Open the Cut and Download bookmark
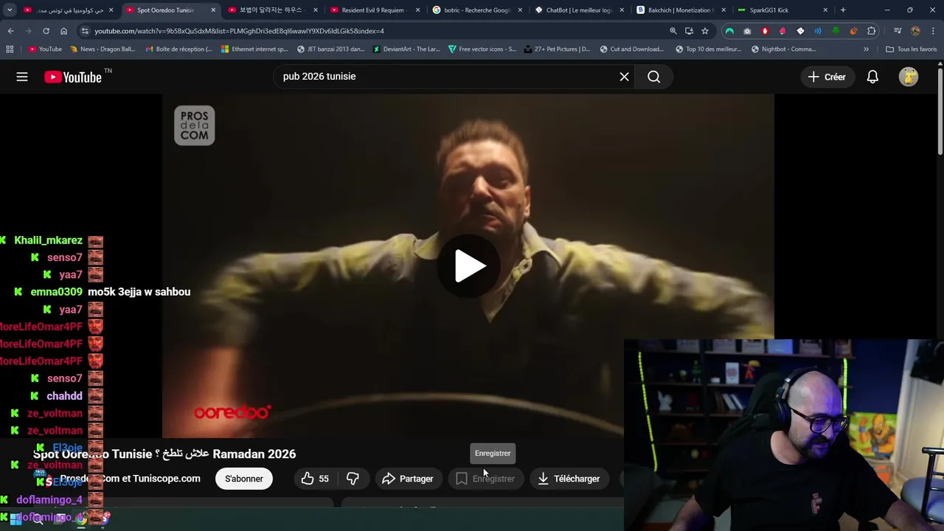 coord(632,49)
